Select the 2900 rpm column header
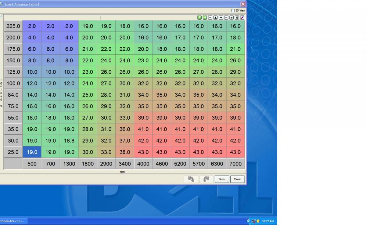The image size is (366, 229). pos(106,164)
